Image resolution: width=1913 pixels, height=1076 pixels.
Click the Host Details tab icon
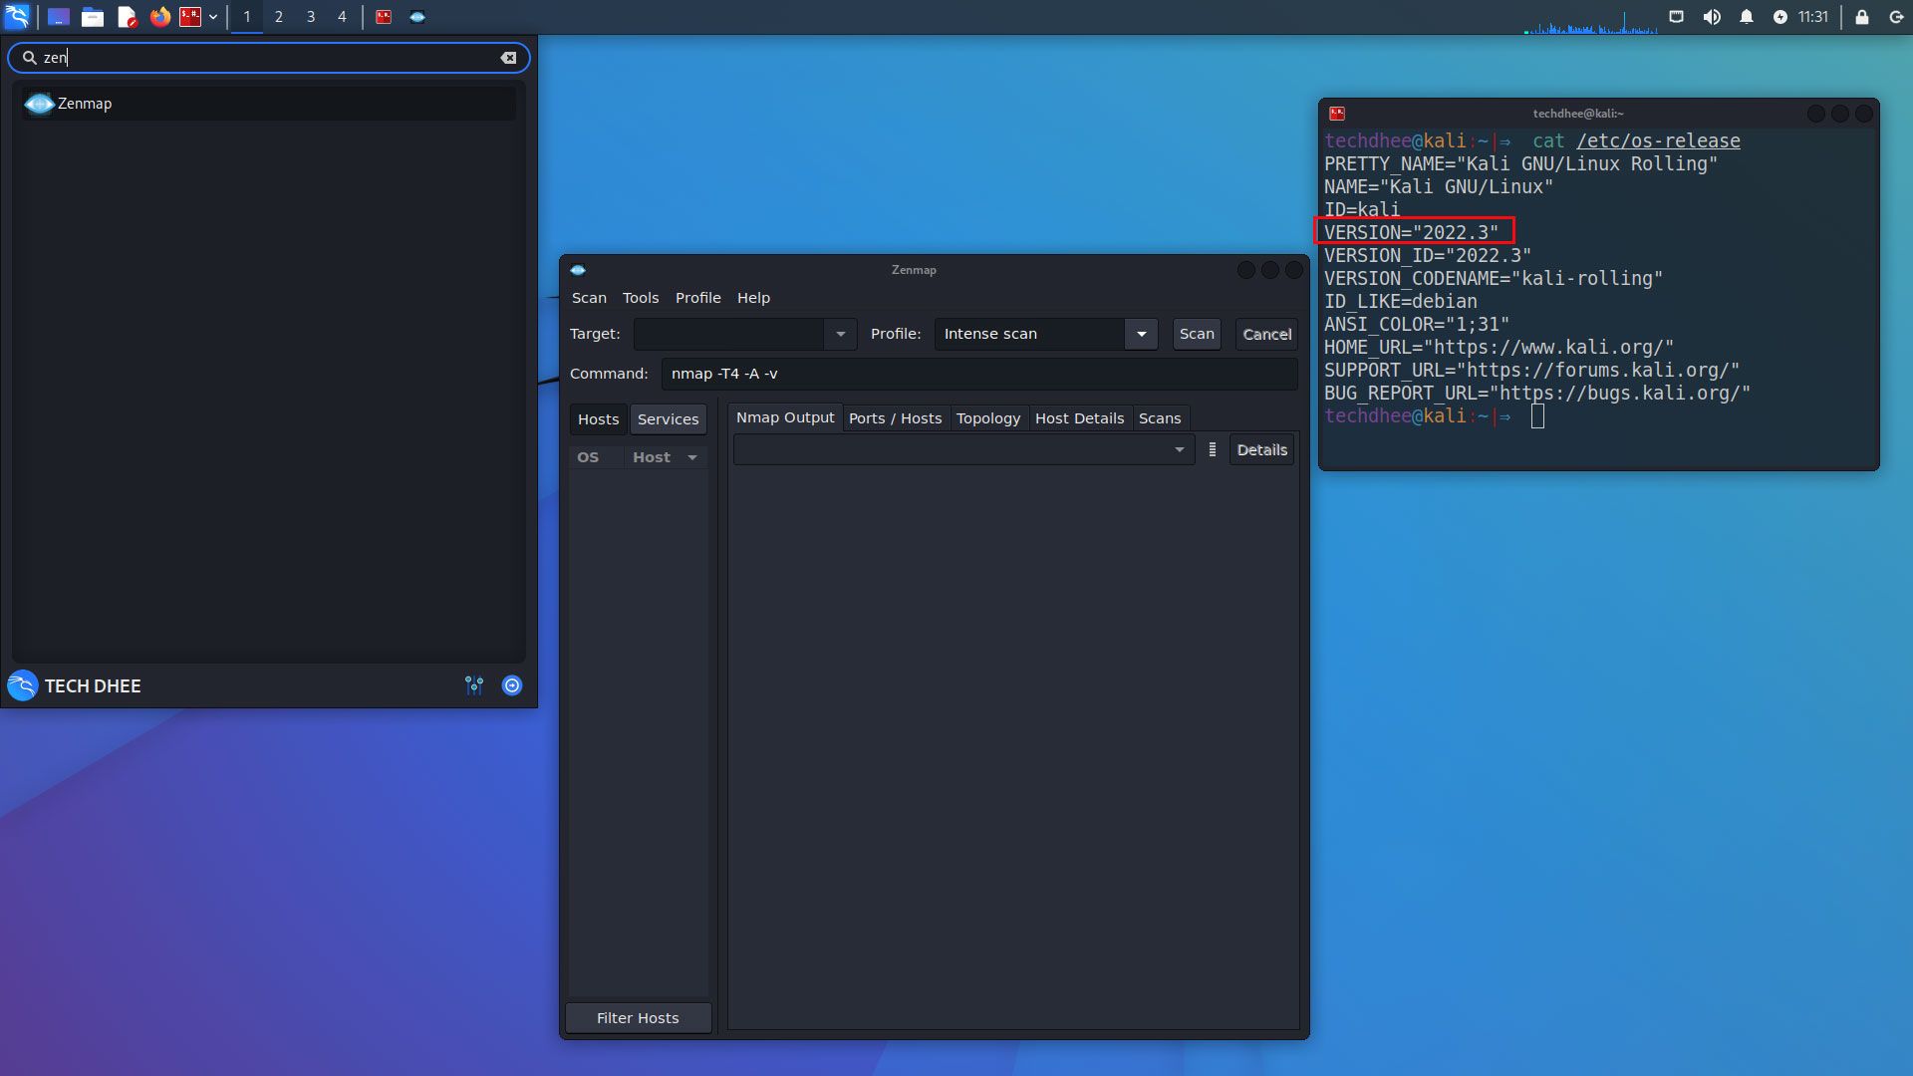click(1079, 417)
